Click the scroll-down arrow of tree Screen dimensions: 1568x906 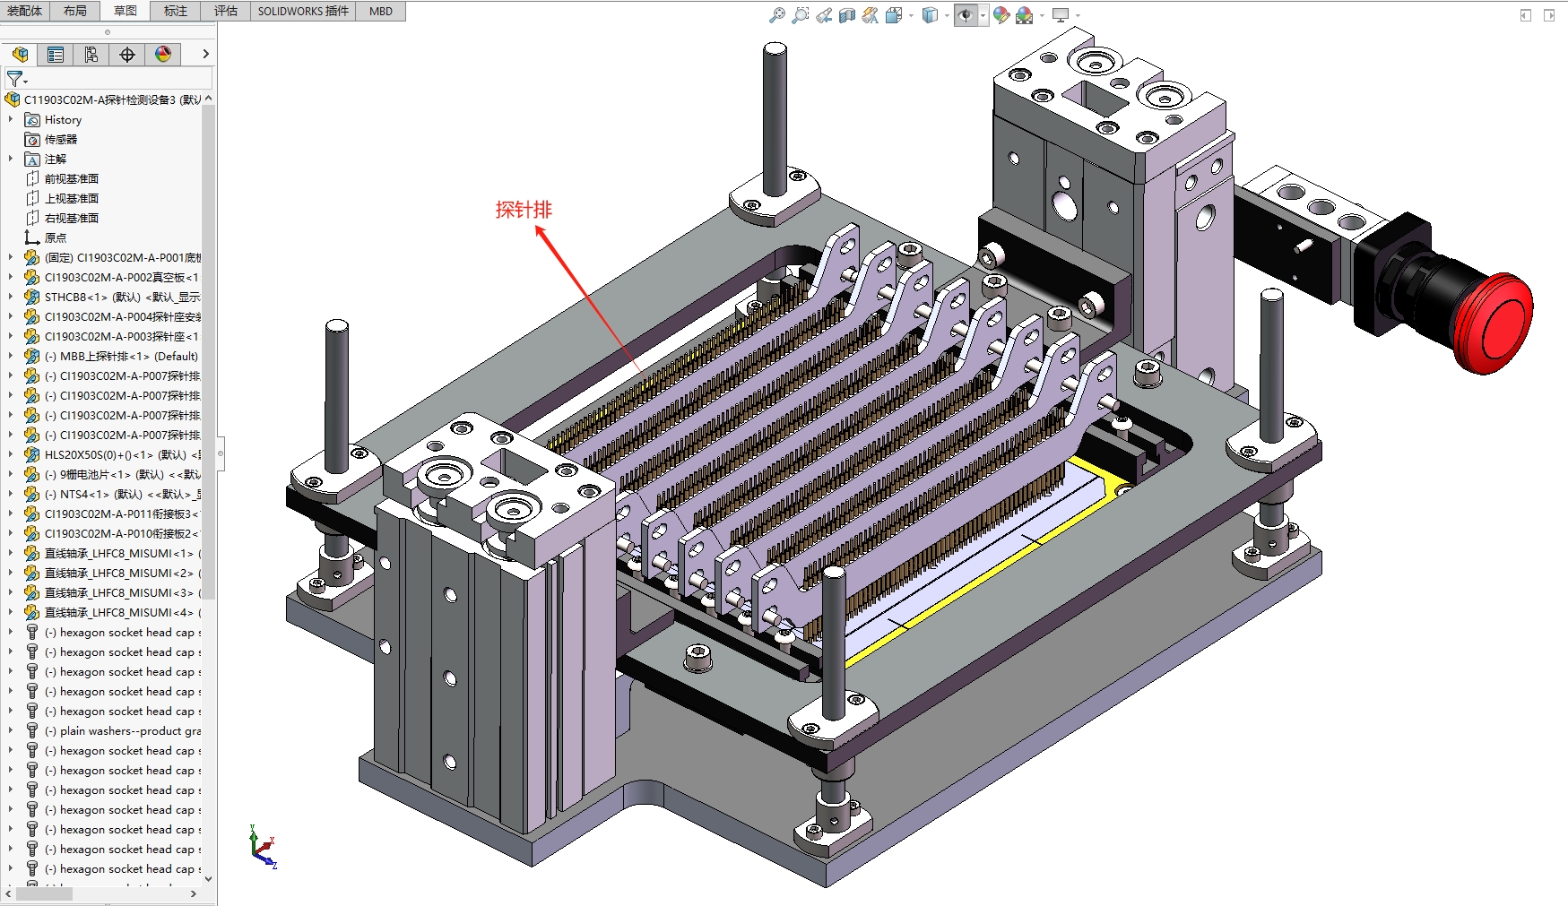[x=209, y=878]
